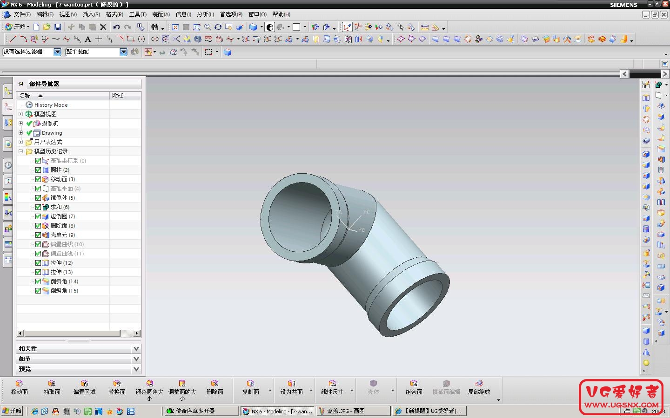Expand the 细节 panel section
The height and width of the screenshot is (418, 670).
coord(136,359)
